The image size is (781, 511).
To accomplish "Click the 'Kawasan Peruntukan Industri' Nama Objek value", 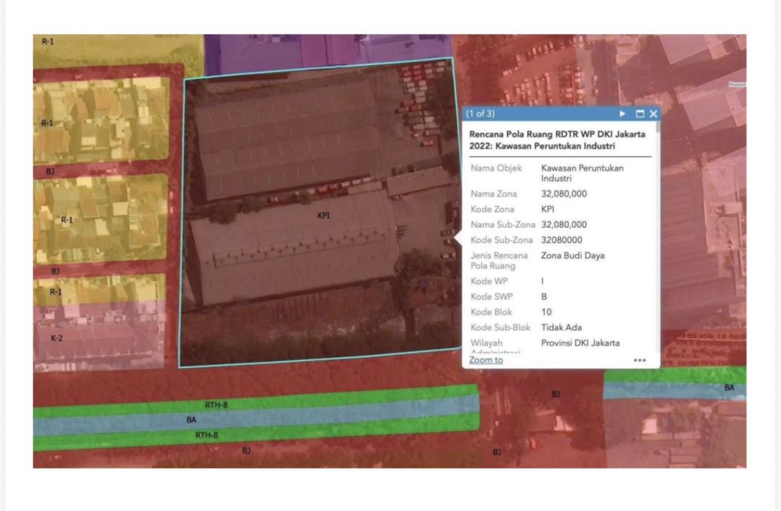I will pyautogui.click(x=582, y=173).
